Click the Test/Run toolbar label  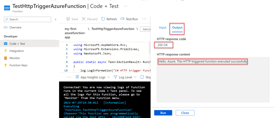coord(132,19)
